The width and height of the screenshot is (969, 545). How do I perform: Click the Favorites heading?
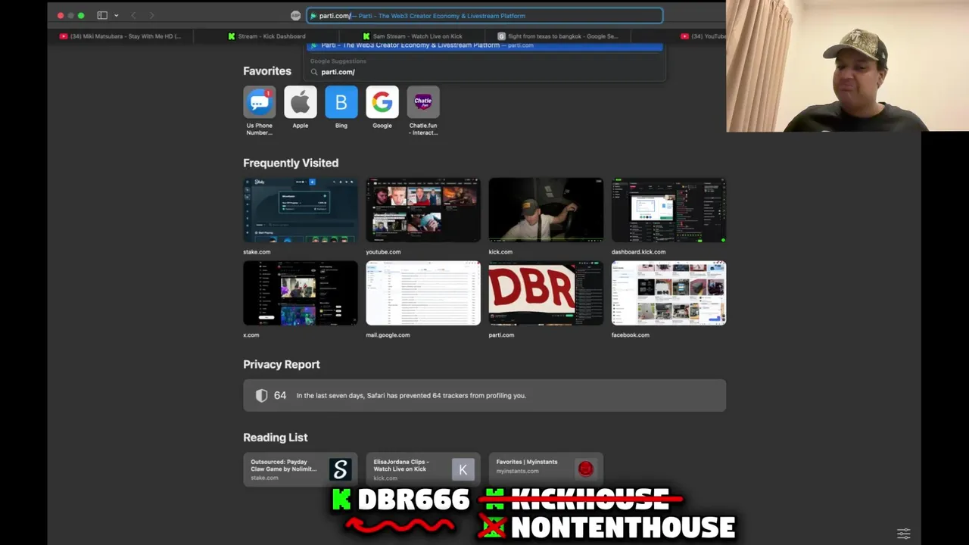267,71
